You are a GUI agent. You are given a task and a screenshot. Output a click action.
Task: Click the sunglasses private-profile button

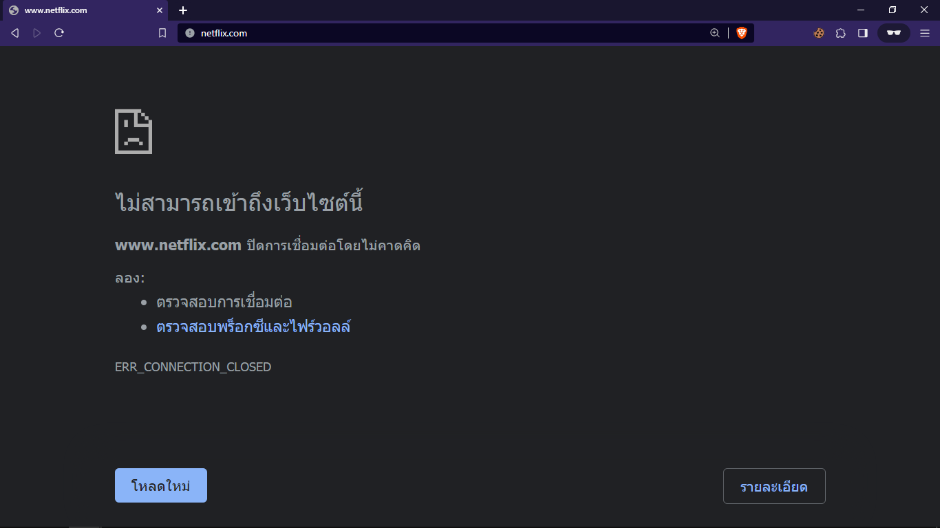pyautogui.click(x=894, y=33)
